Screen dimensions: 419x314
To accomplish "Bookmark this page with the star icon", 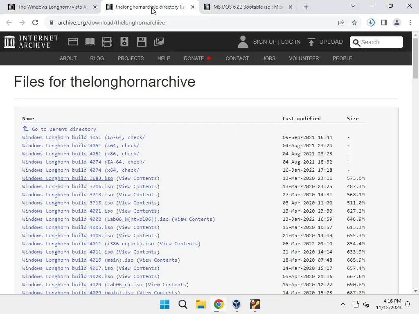I will (354, 23).
